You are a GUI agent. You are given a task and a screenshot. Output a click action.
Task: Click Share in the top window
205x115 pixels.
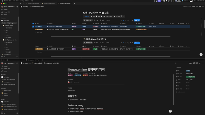193,7
